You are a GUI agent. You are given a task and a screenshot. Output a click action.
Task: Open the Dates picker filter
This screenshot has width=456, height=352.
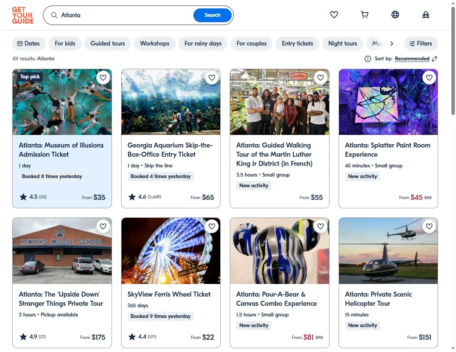tap(29, 43)
